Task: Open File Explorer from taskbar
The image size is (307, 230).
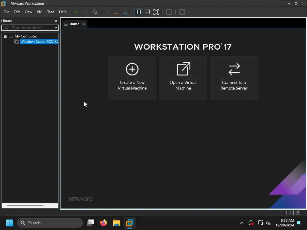Action: pyautogui.click(x=117, y=223)
